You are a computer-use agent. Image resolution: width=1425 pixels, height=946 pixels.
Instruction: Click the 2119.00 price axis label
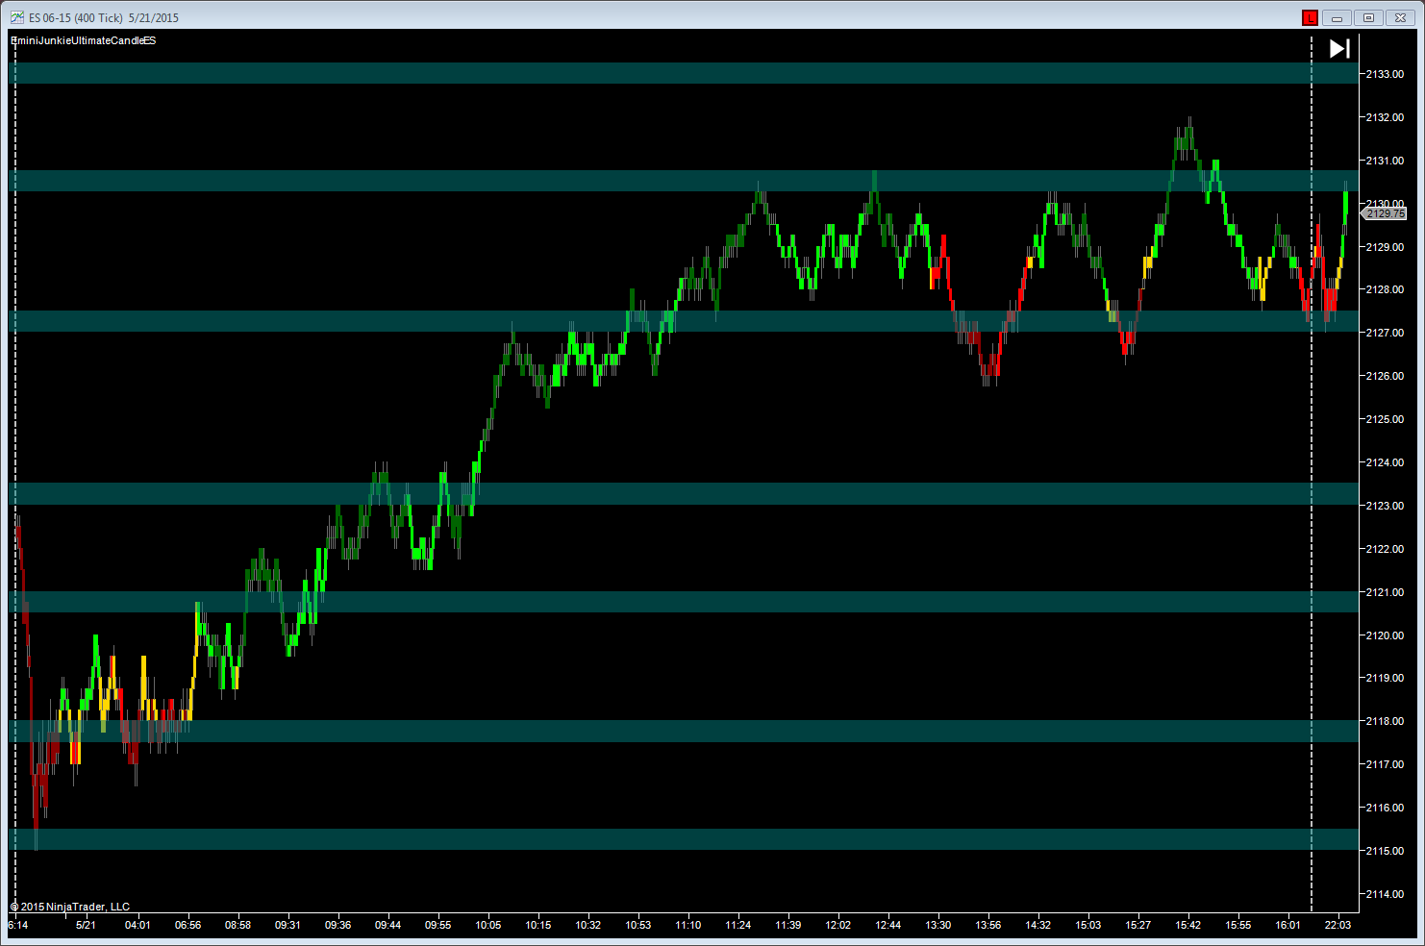click(x=1385, y=678)
